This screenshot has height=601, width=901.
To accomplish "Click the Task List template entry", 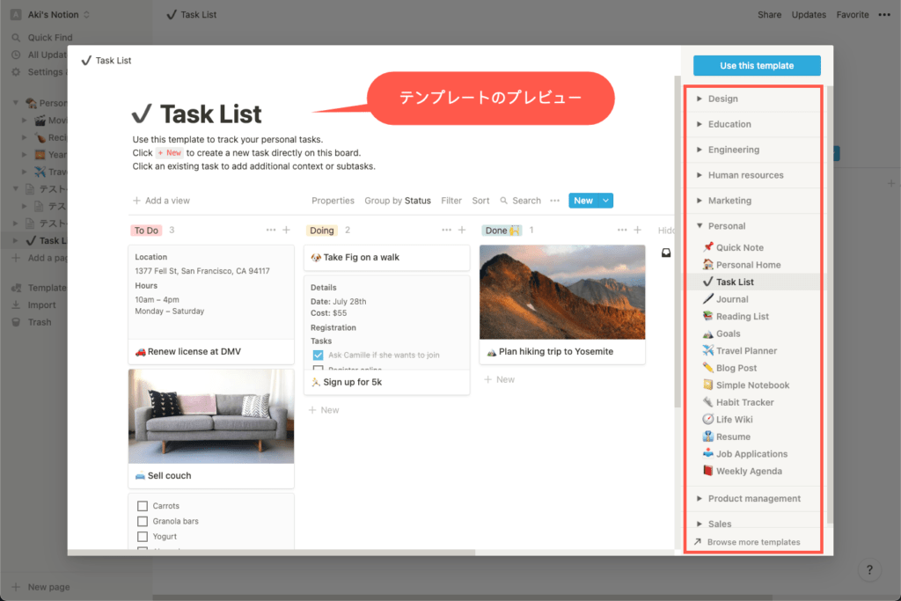I will point(753,282).
